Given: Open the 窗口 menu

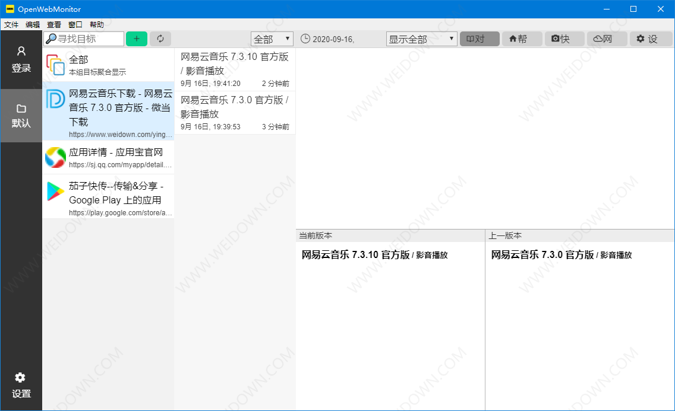Looking at the screenshot, I should (x=75, y=24).
